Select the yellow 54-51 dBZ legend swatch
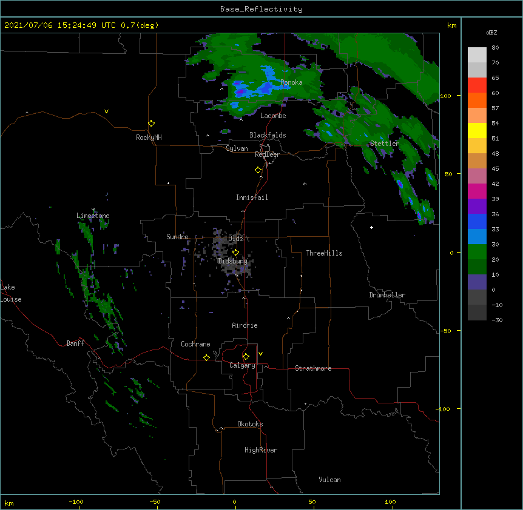 coord(477,130)
